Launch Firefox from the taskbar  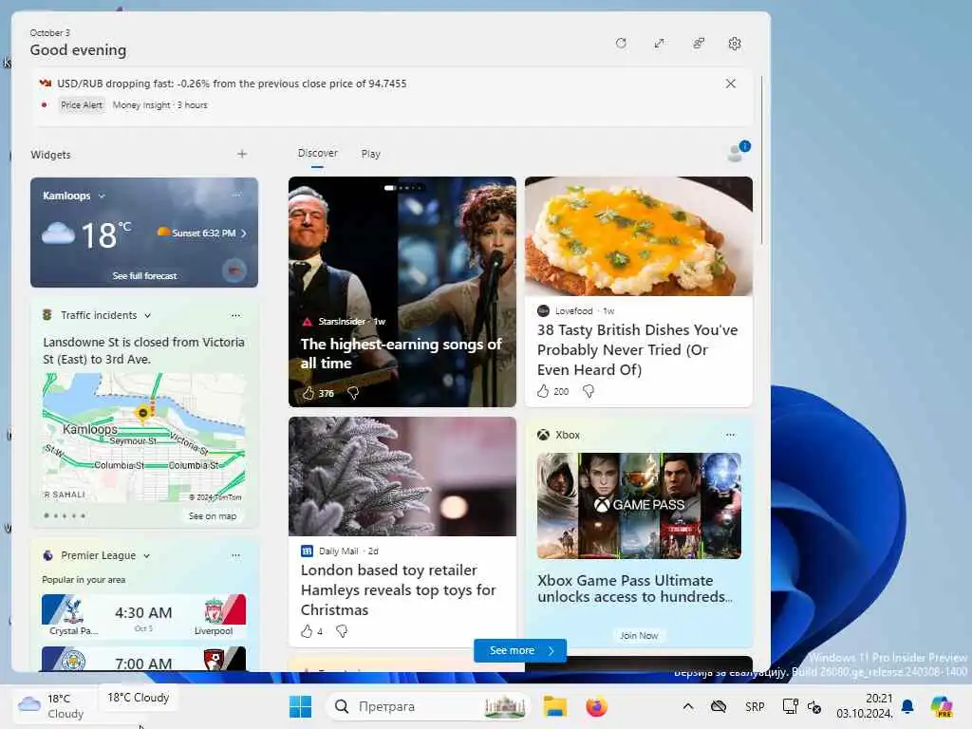click(596, 706)
